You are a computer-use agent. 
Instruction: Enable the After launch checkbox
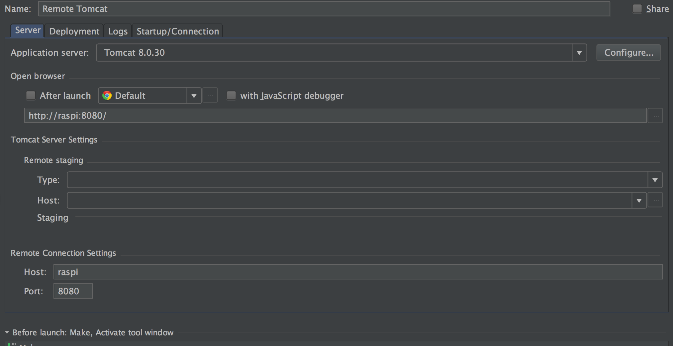(31, 96)
